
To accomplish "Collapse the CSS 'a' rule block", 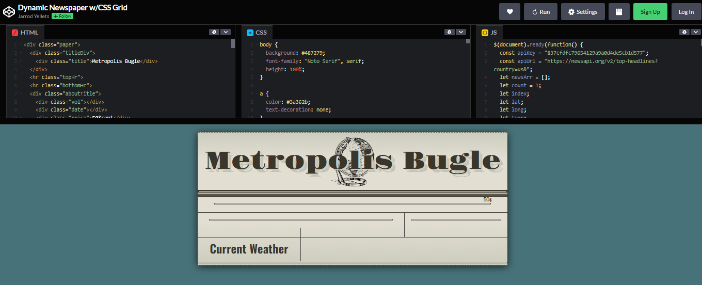I will pyautogui.click(x=257, y=93).
